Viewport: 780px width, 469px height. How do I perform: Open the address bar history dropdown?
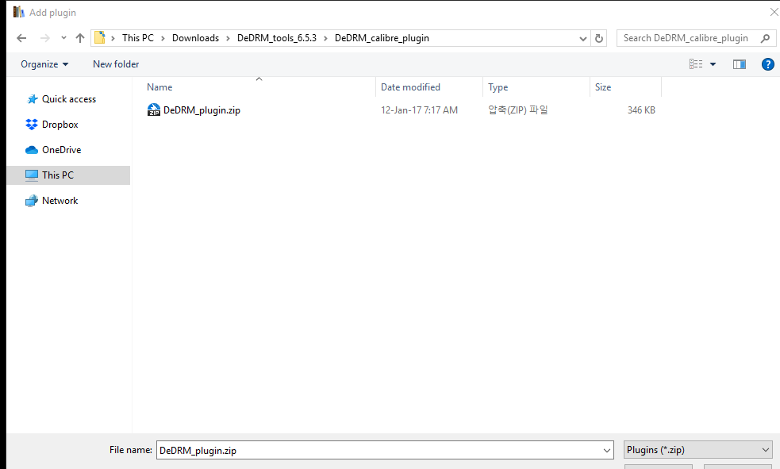point(583,38)
